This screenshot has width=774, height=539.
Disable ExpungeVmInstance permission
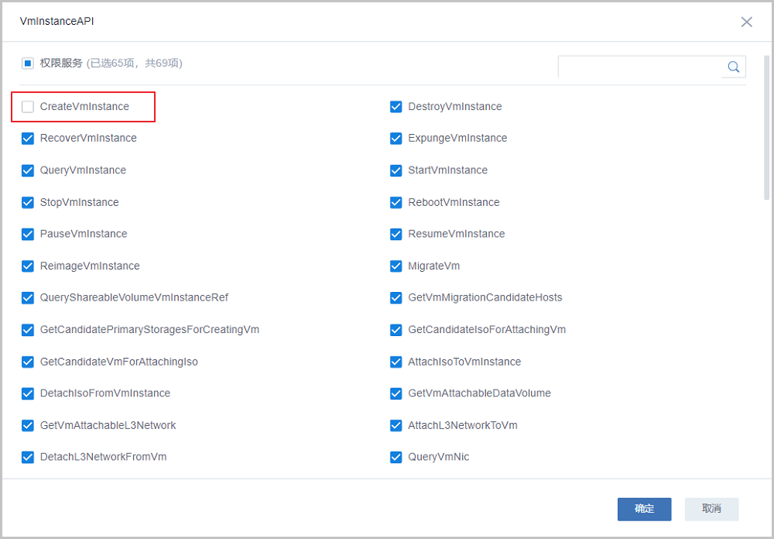396,139
